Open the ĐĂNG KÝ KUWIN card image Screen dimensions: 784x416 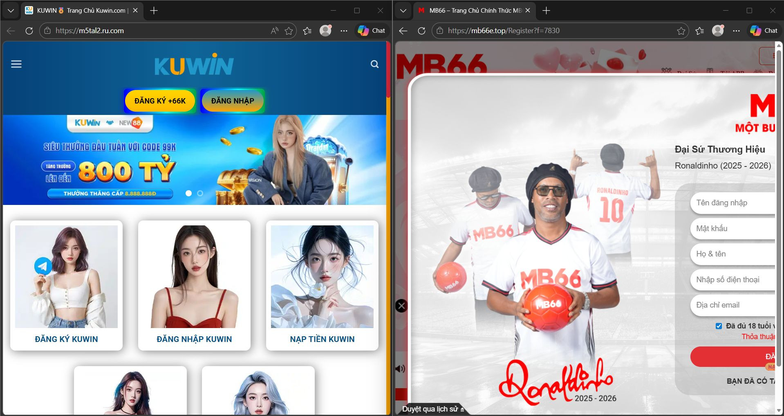pos(66,277)
